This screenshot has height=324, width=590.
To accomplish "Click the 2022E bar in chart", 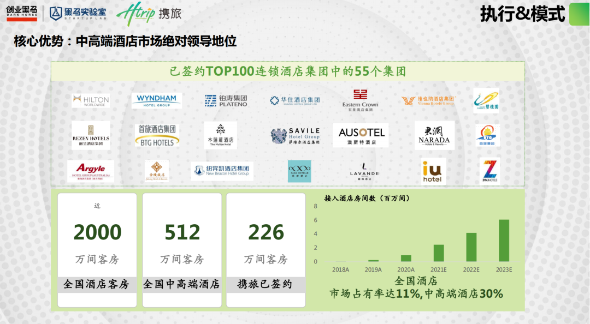I will click(x=471, y=247).
